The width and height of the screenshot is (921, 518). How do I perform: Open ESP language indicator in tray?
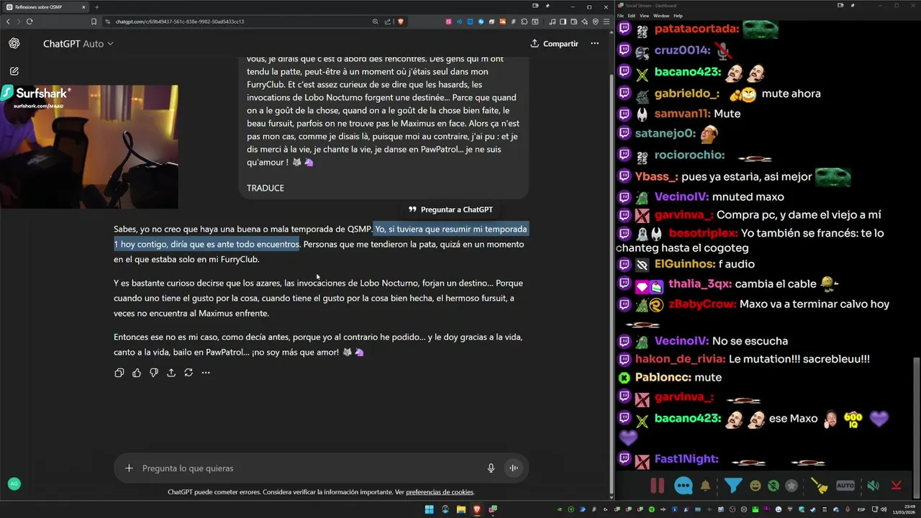[x=861, y=509]
